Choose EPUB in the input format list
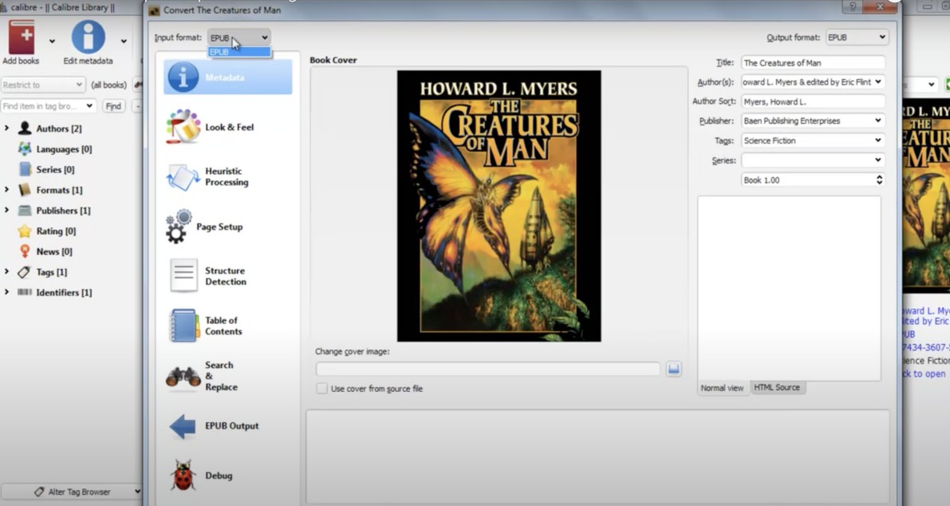Viewport: 950px width, 506px height. pos(239,52)
